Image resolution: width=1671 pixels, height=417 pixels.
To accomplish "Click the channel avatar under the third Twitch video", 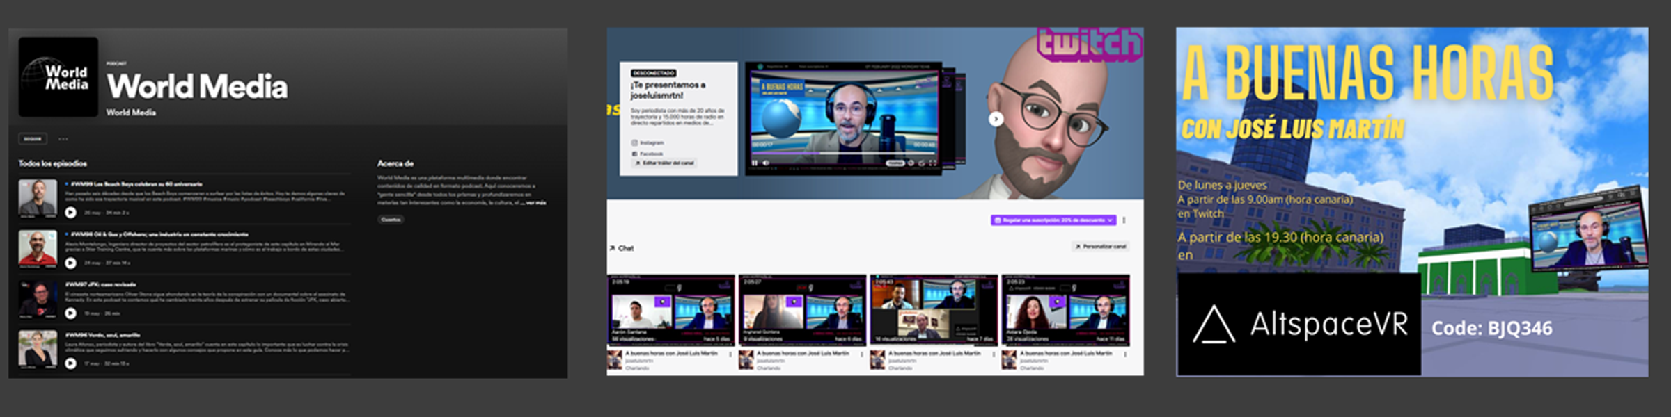I will pyautogui.click(x=877, y=360).
